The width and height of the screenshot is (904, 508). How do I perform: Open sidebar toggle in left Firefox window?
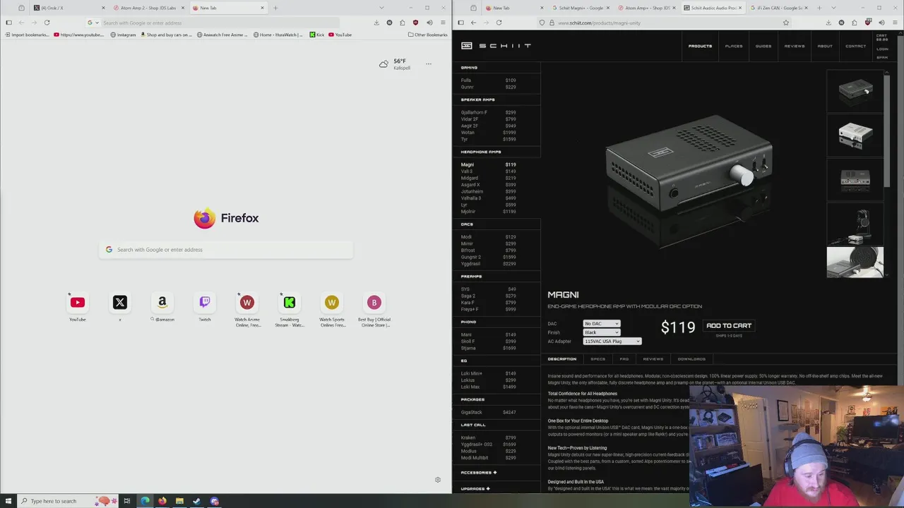click(8, 23)
